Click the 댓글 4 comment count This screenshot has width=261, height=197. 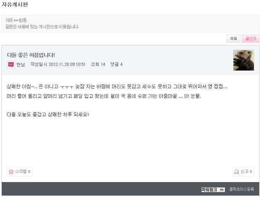116,64
